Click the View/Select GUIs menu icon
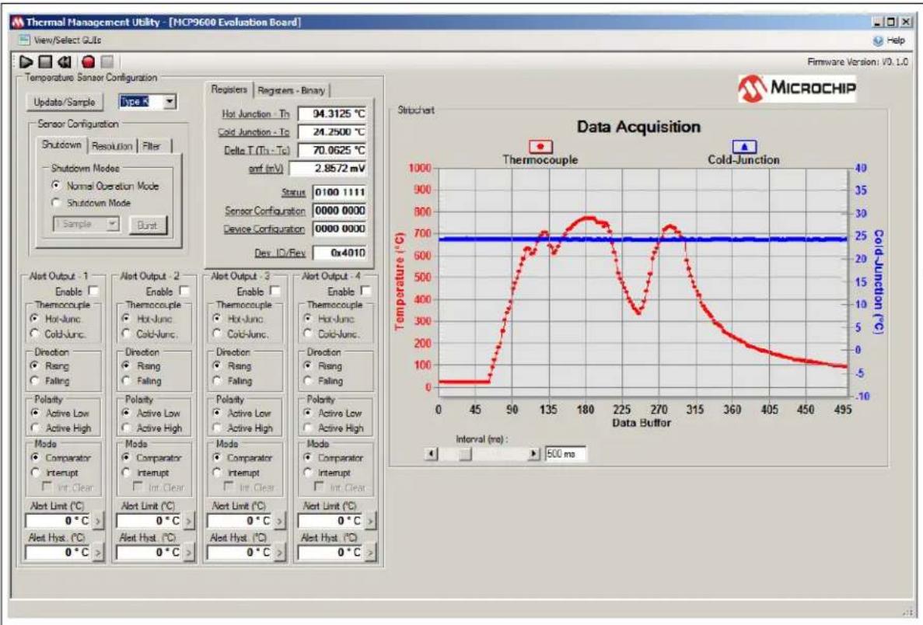Image resolution: width=923 pixels, height=625 pixels. point(23,40)
